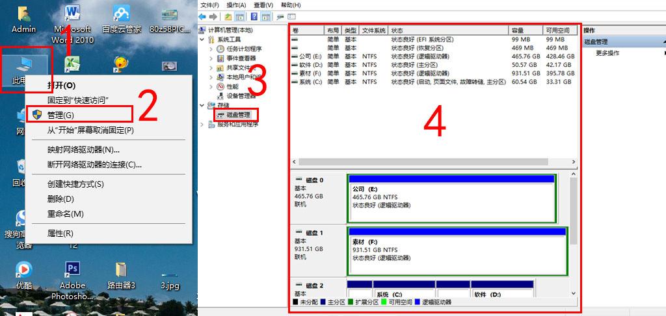Select the 素材 (F:) partition block on 磁盘 1
This screenshot has width=666, height=316.
(457, 252)
